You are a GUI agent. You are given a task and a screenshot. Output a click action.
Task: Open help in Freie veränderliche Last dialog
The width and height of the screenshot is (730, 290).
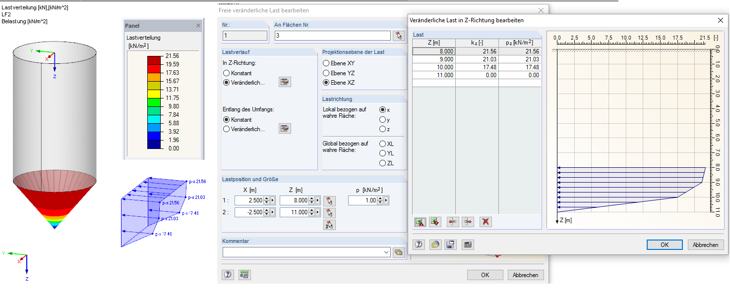pos(228,275)
